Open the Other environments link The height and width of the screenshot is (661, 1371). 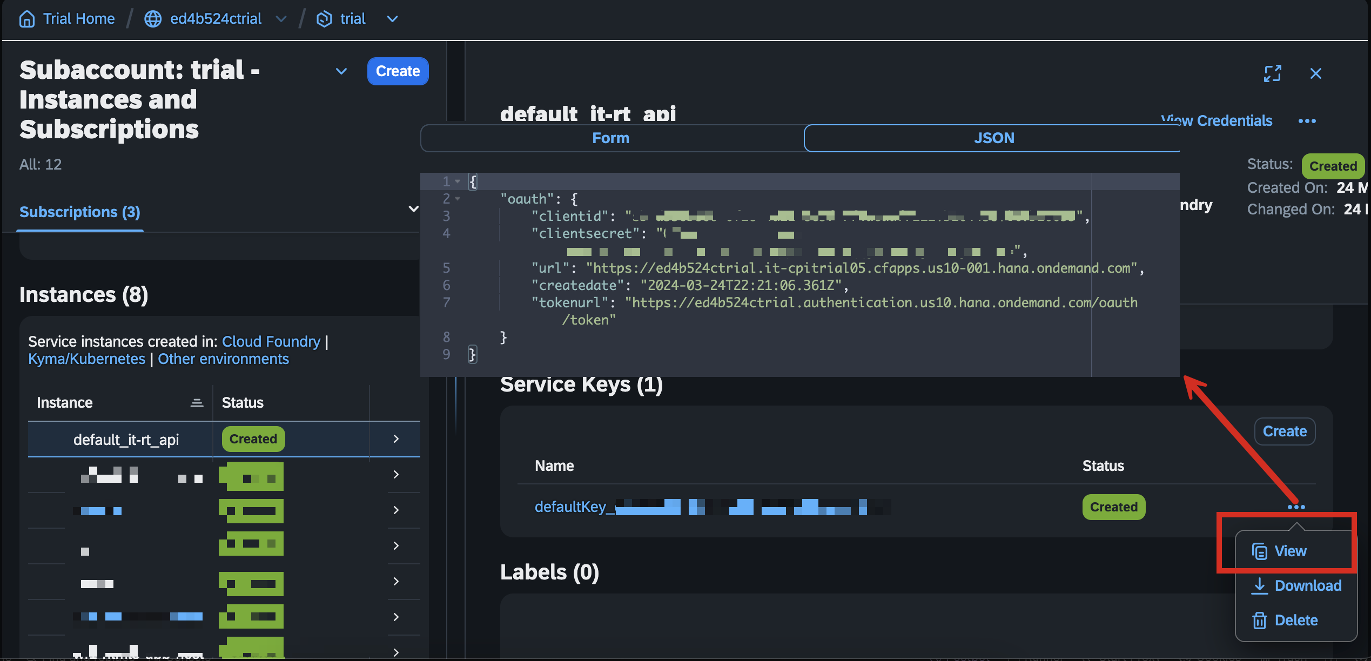[223, 359]
